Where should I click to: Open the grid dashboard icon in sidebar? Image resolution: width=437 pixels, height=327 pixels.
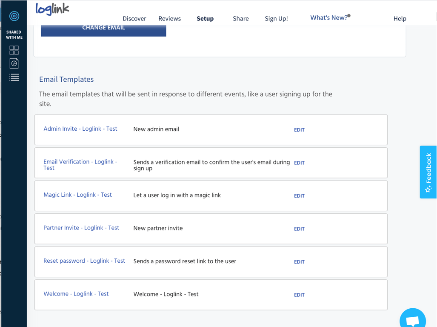pos(14,50)
